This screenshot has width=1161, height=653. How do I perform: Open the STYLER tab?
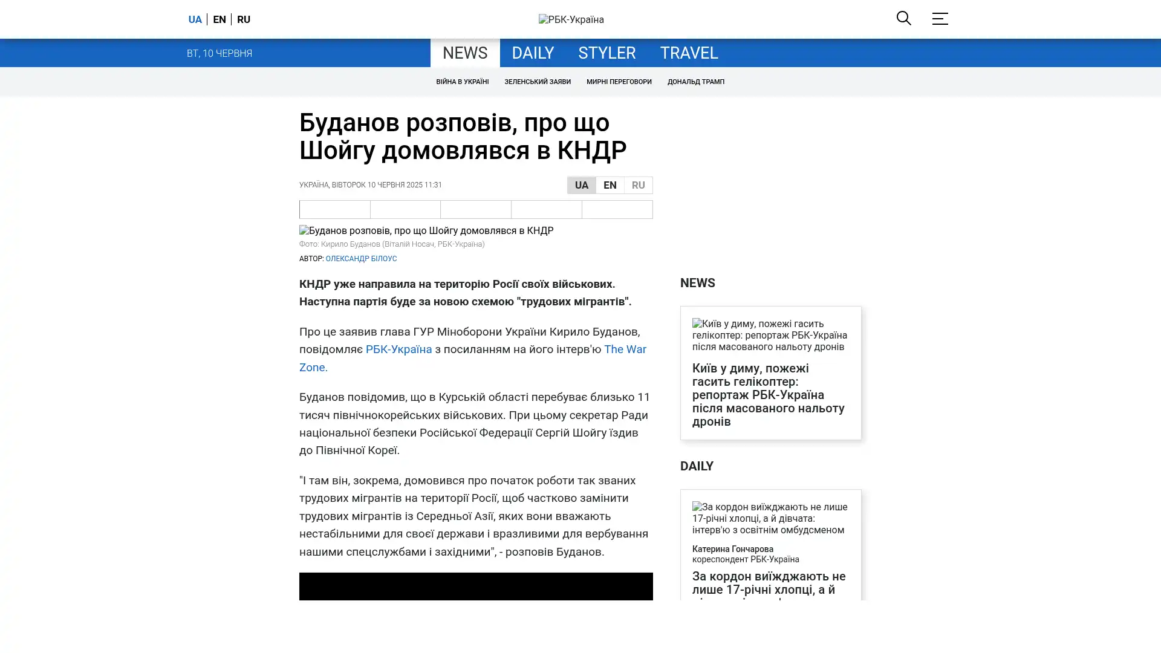coord(607,53)
